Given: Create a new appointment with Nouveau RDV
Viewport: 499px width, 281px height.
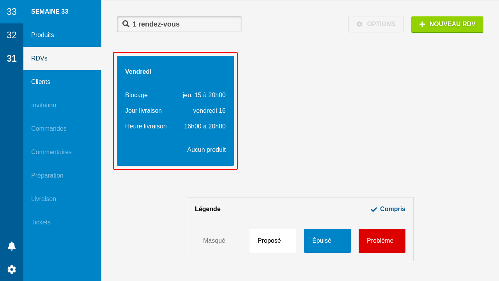Looking at the screenshot, I should (447, 24).
